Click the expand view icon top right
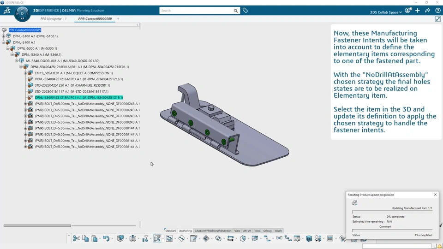The width and height of the screenshot is (443, 249). point(437,19)
